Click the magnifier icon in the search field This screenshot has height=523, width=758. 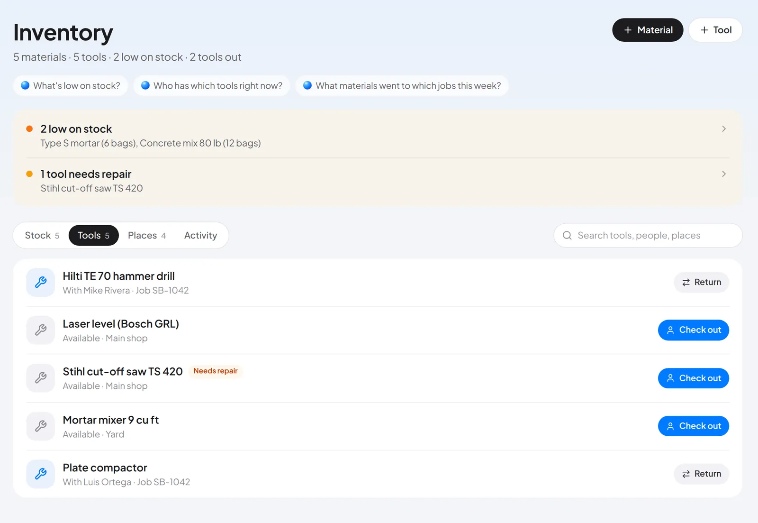coord(567,236)
